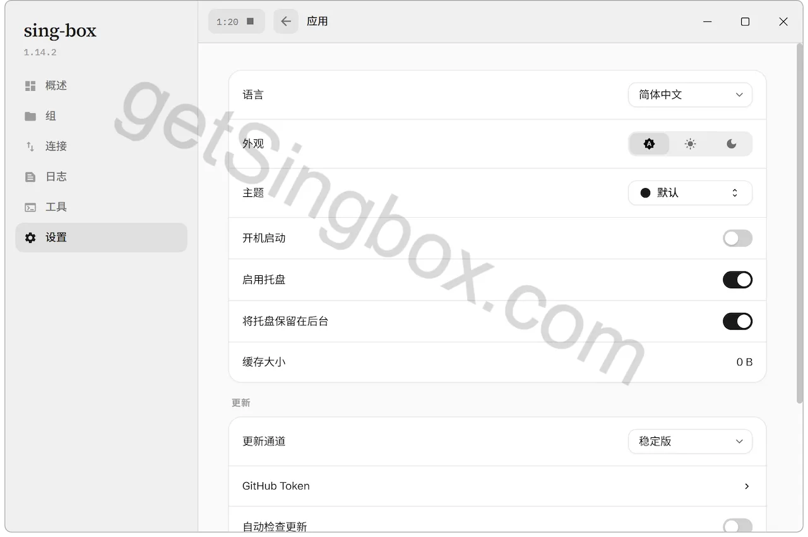Click the 1:20 running timer

[227, 22]
